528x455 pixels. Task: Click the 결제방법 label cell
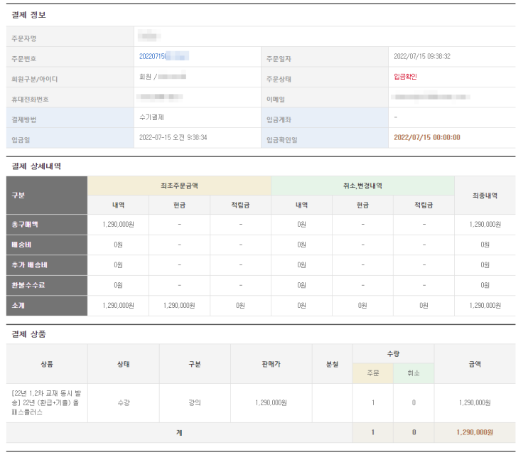pos(70,117)
